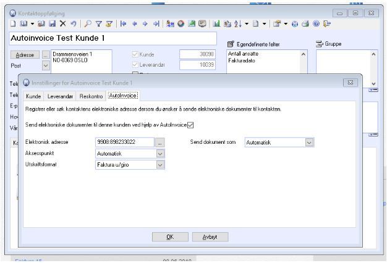
Task: Click the monitor screen icon in toolbar
Action: point(202,23)
